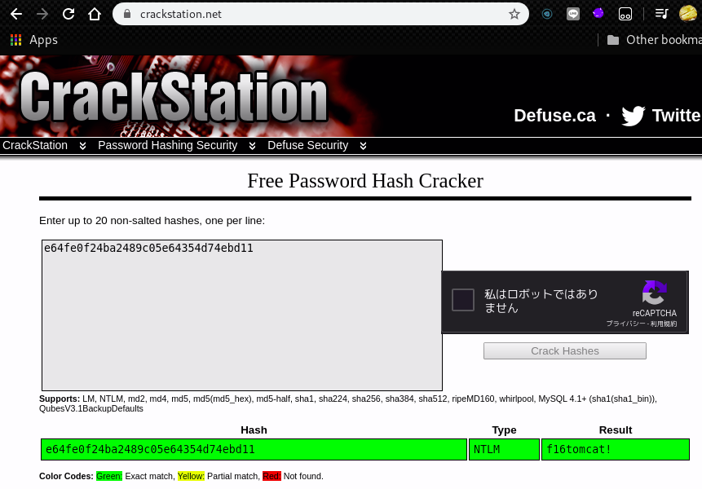The width and height of the screenshot is (702, 489).
Task: Click the Red color code label
Action: [272, 476]
